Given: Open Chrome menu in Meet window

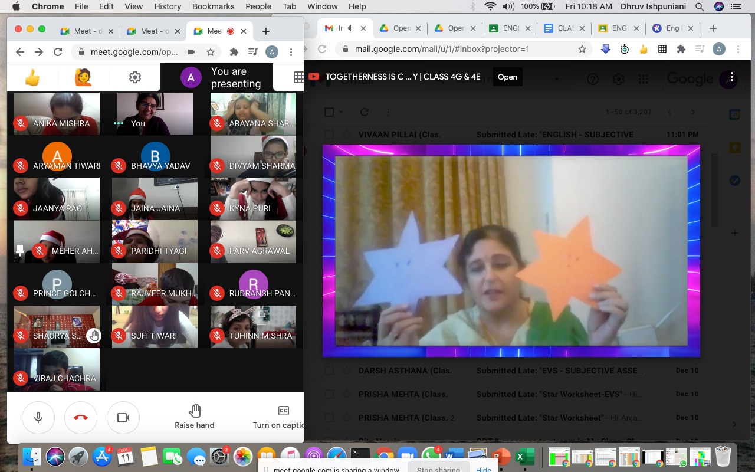Looking at the screenshot, I should pyautogui.click(x=291, y=52).
